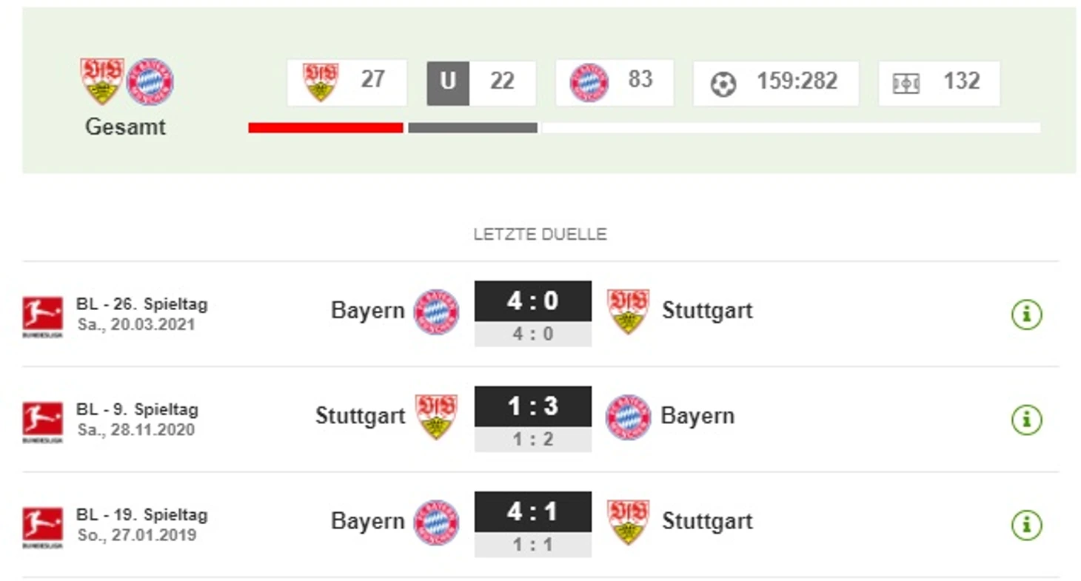Click Stuttgart team name in 9. Spieltag row
This screenshot has width=1081, height=581.
click(x=361, y=415)
